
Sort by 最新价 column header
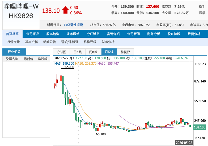point(28,59)
